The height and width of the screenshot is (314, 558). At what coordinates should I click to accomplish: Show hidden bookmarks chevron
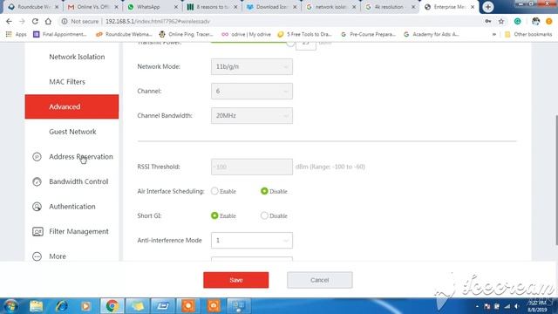tap(494, 34)
